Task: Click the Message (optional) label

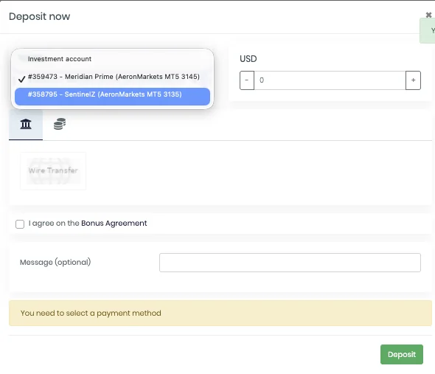Action: pyautogui.click(x=55, y=263)
